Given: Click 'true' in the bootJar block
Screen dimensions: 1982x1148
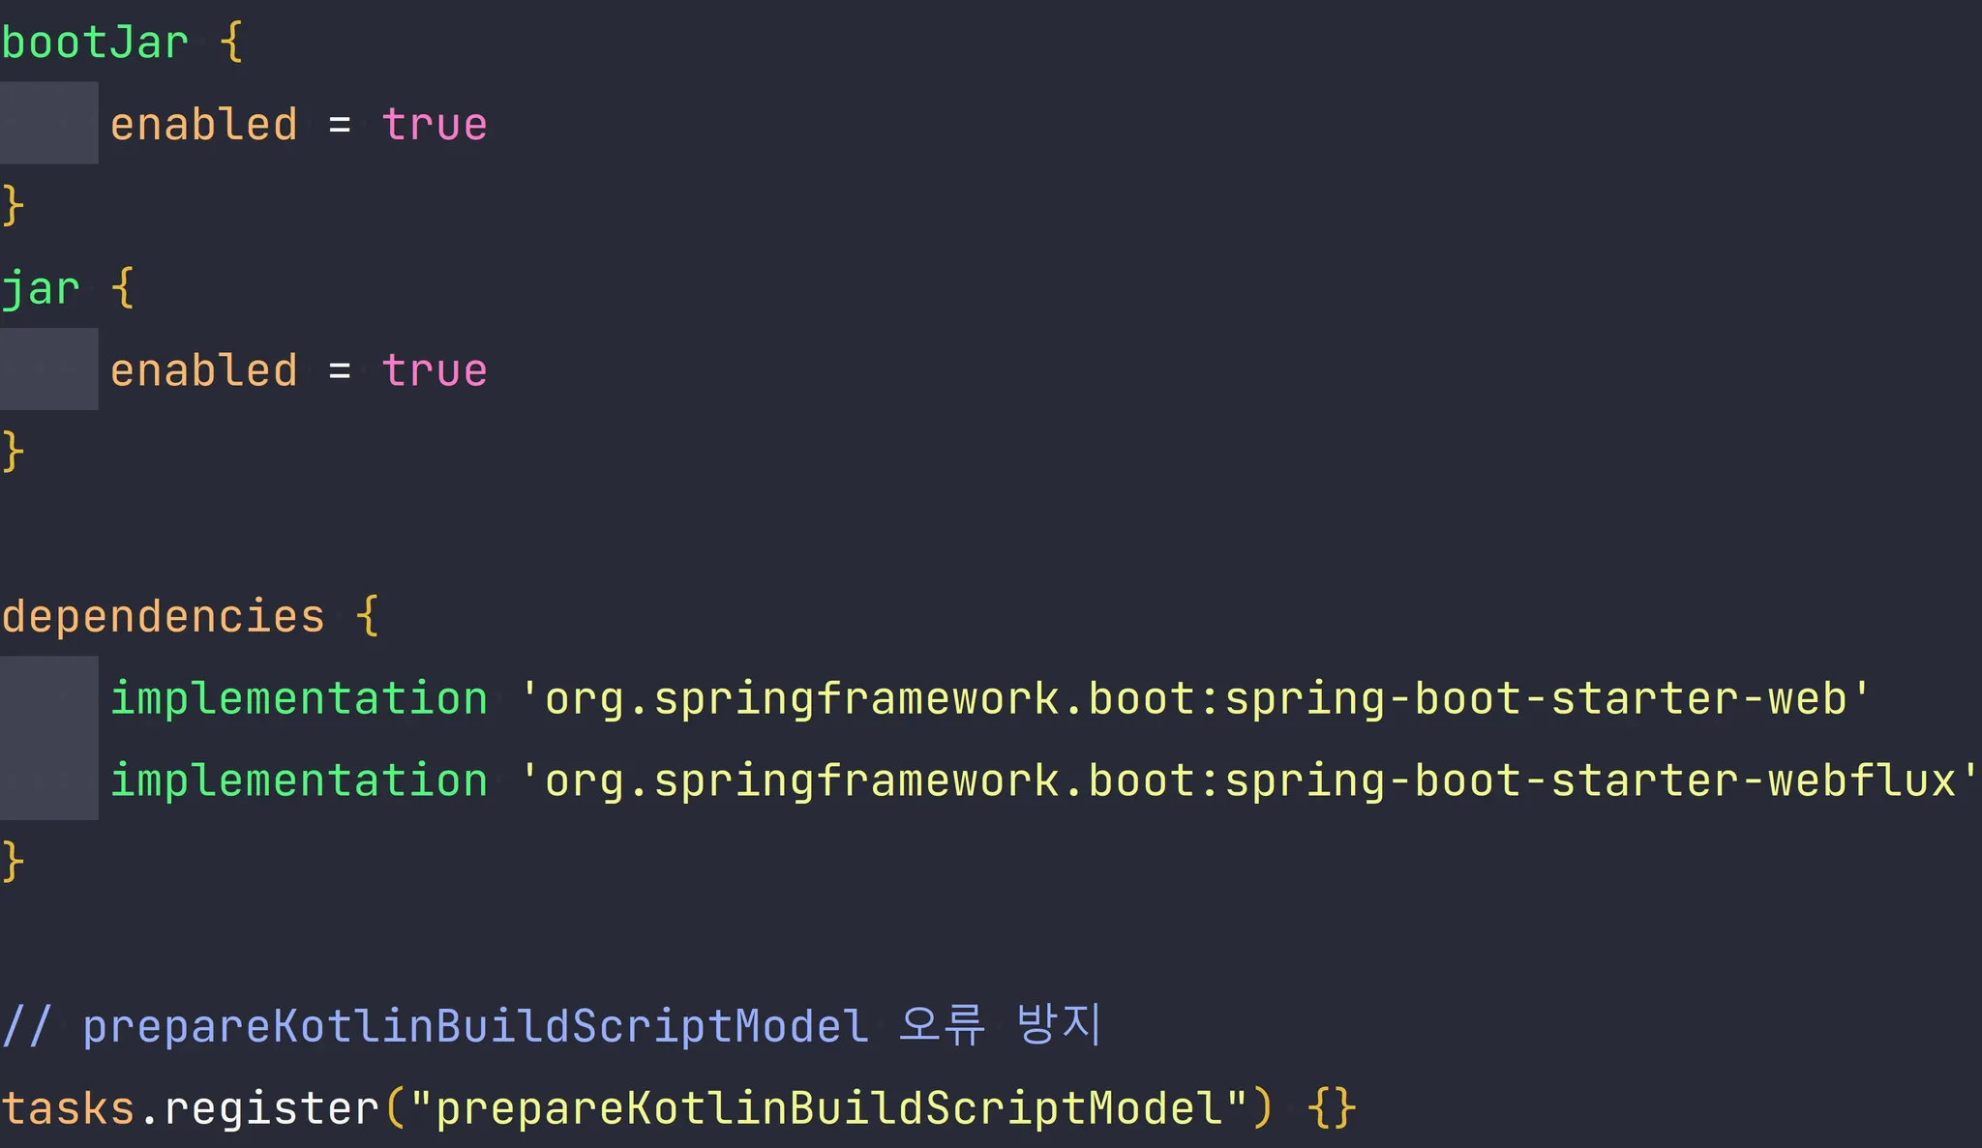Looking at the screenshot, I should click(x=435, y=125).
